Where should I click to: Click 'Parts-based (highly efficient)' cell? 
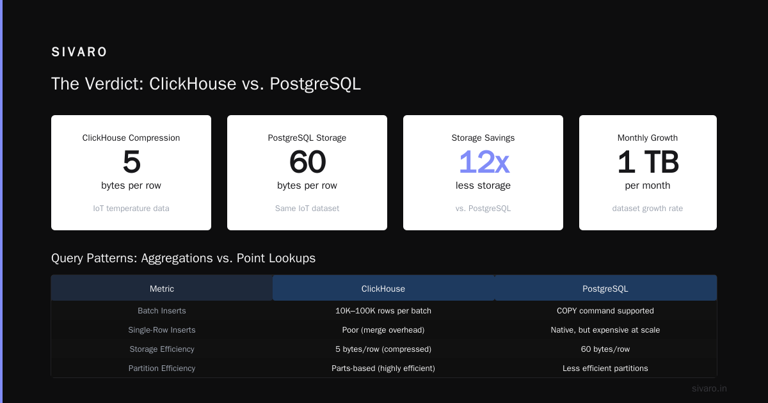383,368
